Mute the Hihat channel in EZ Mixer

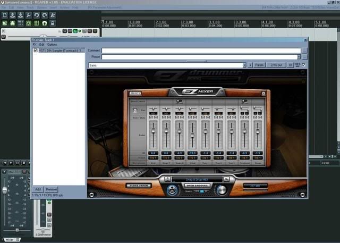coord(195,118)
